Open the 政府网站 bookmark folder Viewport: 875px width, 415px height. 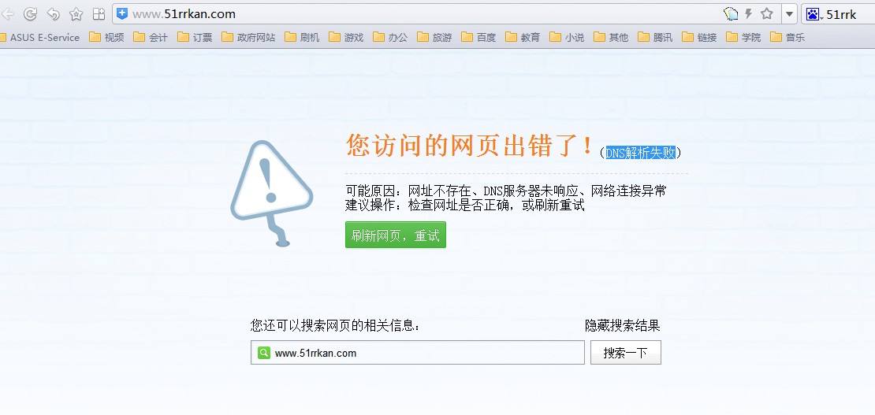[248, 37]
